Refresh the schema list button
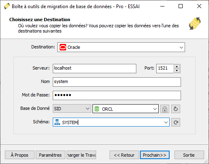Viewport: 209px width, 164px height. [176, 122]
